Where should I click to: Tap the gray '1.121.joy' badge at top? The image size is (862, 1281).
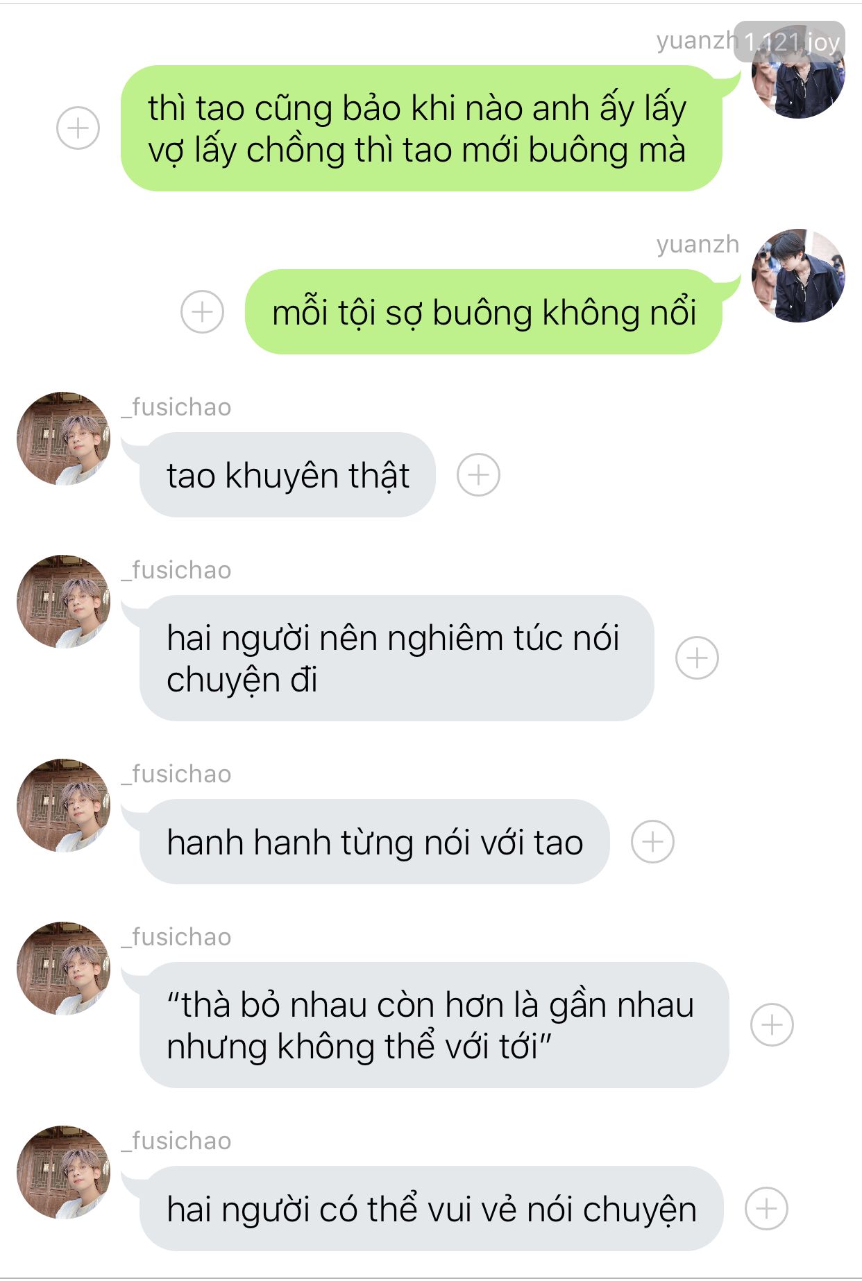point(790,42)
